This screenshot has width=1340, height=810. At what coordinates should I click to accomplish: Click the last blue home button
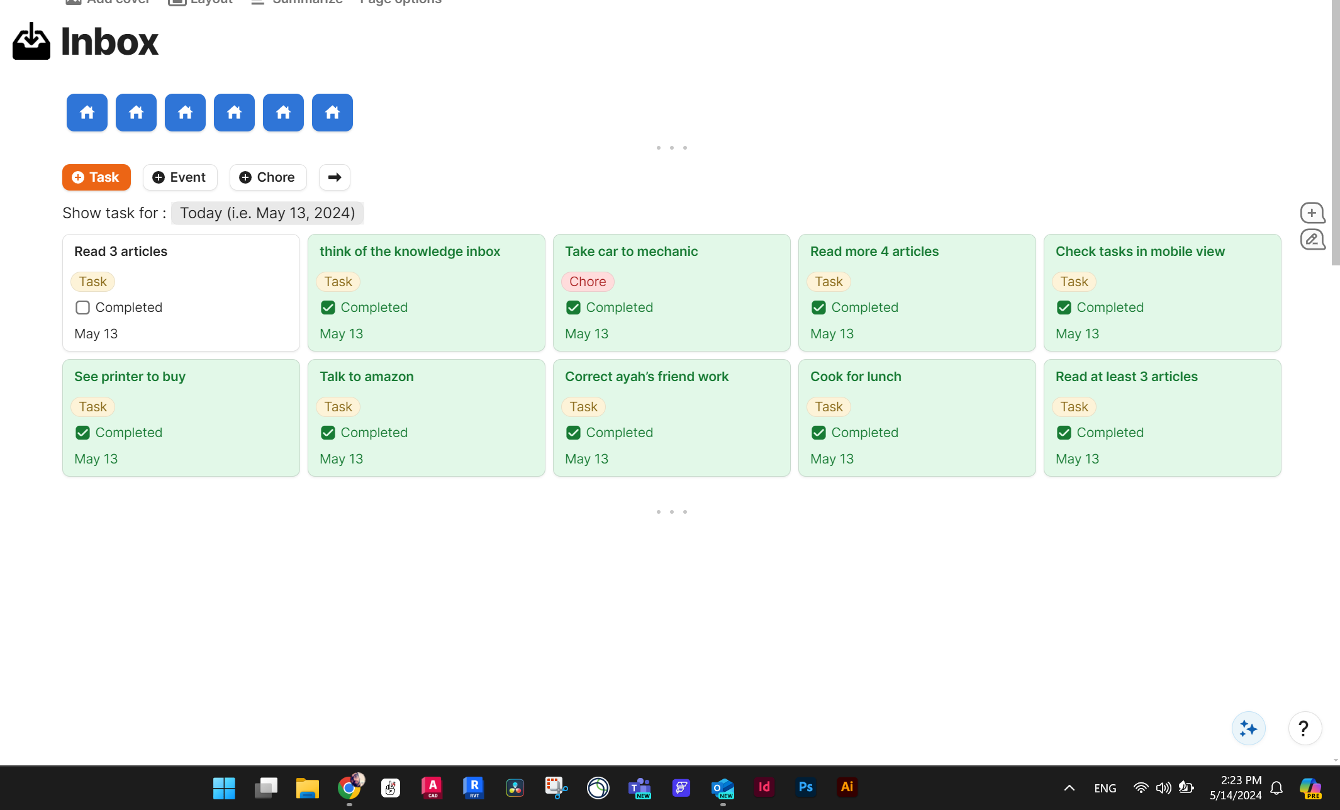click(332, 113)
